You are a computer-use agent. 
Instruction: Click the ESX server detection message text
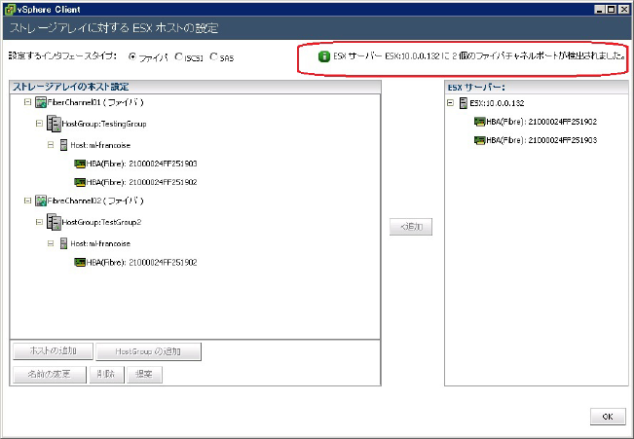tap(479, 56)
